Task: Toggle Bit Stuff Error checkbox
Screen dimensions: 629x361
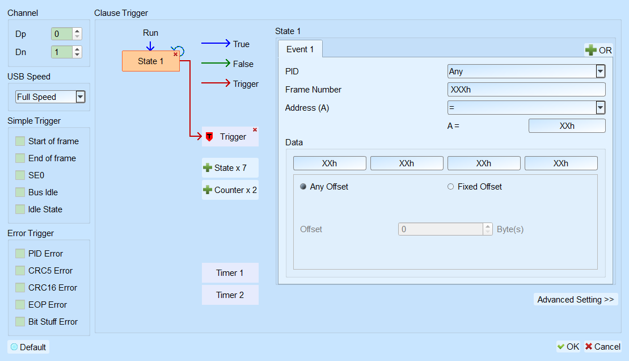Action: click(20, 322)
